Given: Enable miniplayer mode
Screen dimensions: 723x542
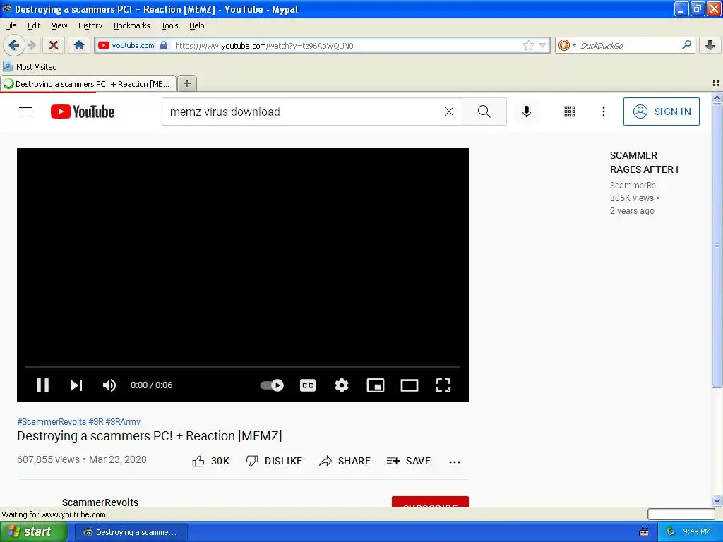Looking at the screenshot, I should pos(376,385).
